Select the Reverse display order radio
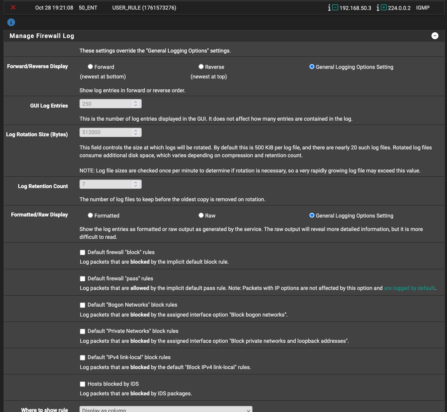The height and width of the screenshot is (412, 447). [201, 67]
